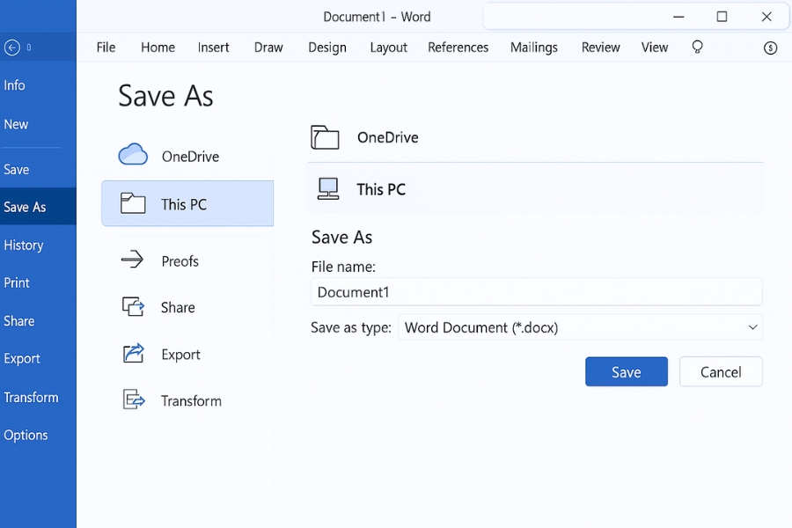Click the back arrow icon in sidebar
Viewport: 792px width, 528px height.
11,48
